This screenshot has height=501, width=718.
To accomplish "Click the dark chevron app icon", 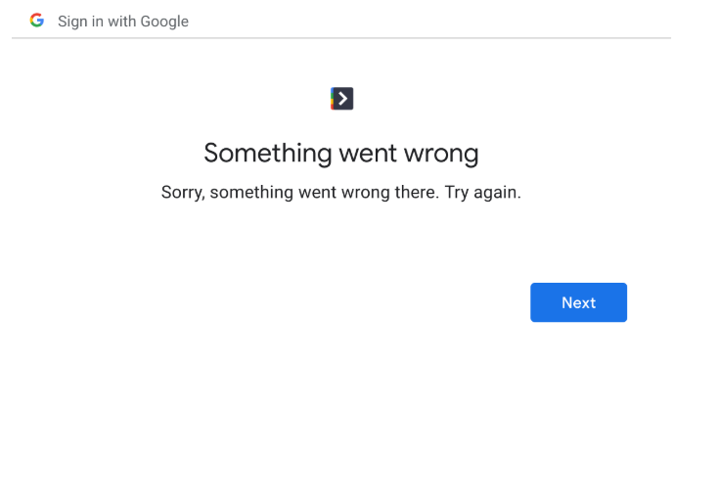I will (342, 99).
